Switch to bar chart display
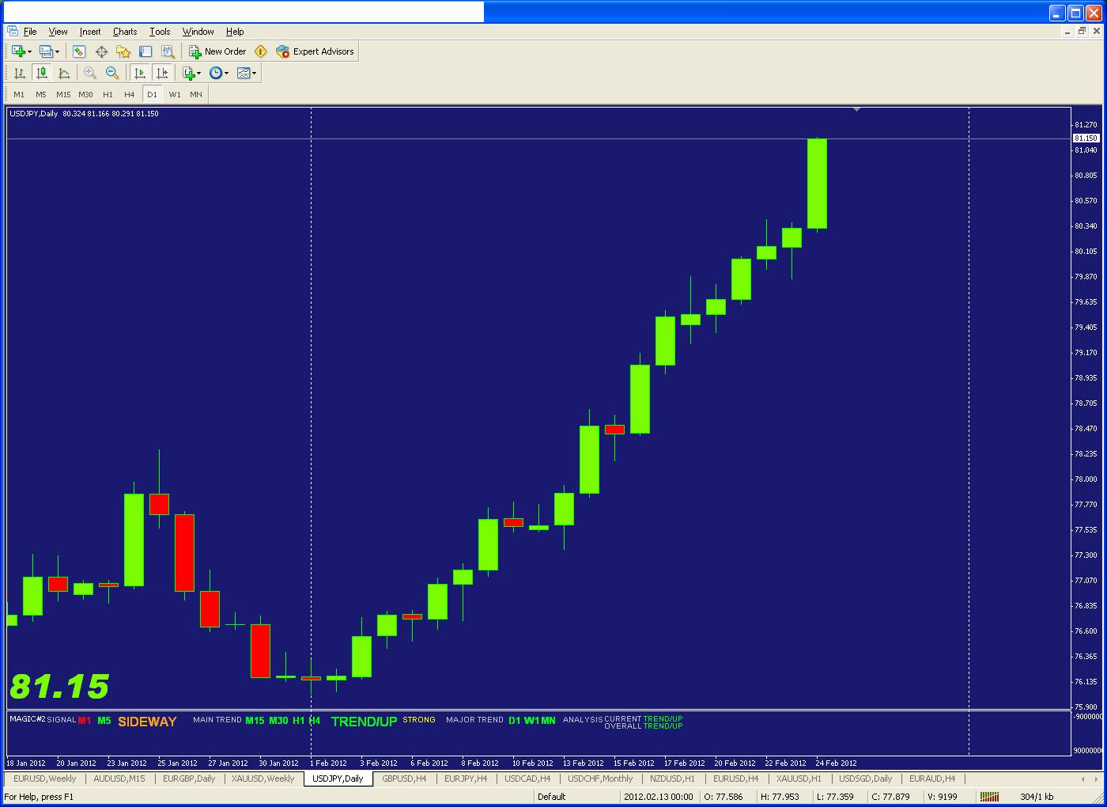1107x807 pixels. point(20,73)
